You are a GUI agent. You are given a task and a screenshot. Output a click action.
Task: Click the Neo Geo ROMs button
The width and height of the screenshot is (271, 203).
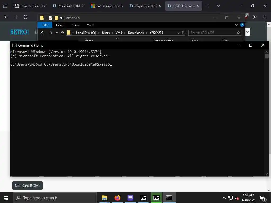pyautogui.click(x=28, y=185)
